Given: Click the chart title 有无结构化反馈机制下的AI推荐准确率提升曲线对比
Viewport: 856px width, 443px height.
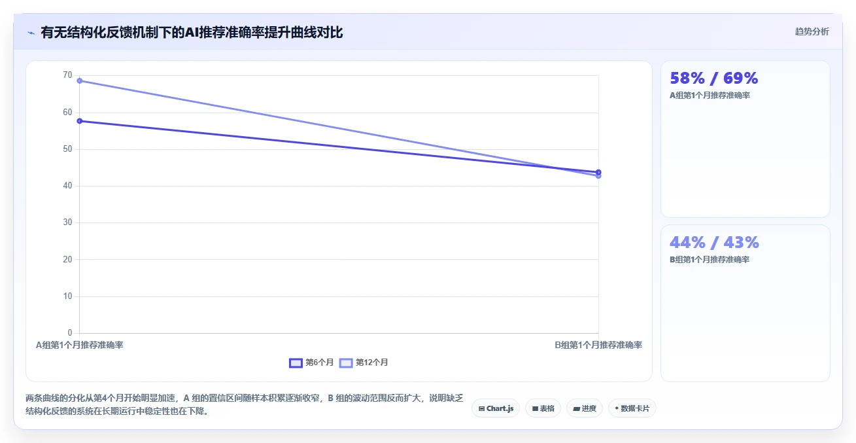Looking at the screenshot, I should click(192, 32).
